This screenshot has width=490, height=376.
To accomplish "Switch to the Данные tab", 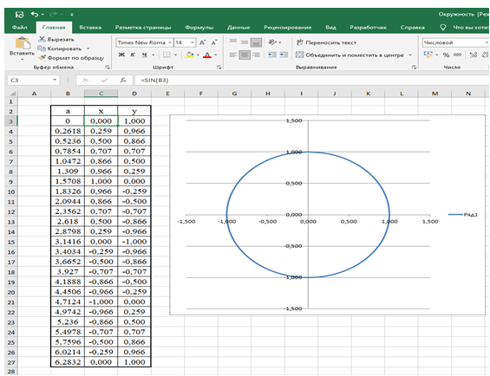I will (x=238, y=28).
